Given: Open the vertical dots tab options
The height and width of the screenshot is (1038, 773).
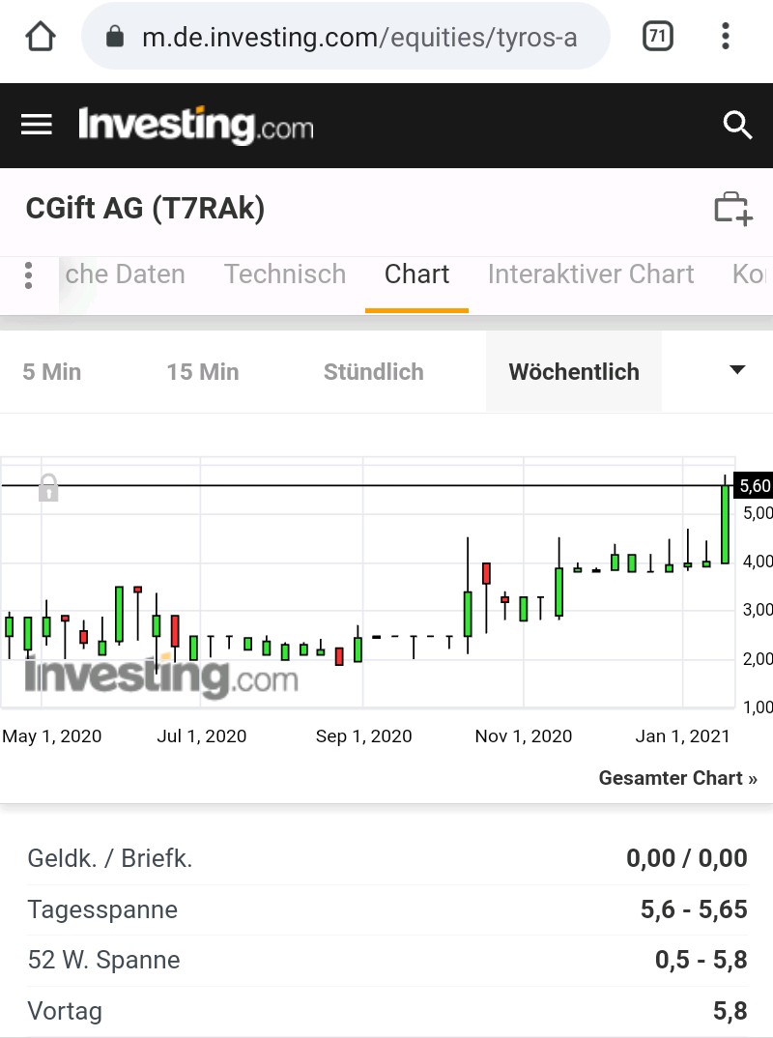Looking at the screenshot, I should [28, 275].
